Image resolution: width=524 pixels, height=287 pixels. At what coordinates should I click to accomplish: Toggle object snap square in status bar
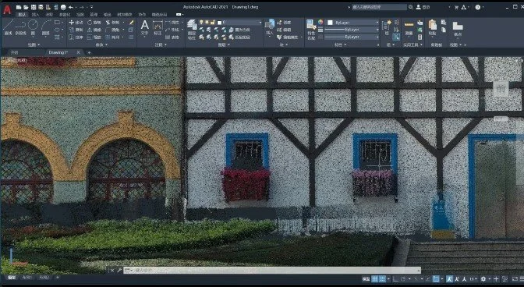436,278
